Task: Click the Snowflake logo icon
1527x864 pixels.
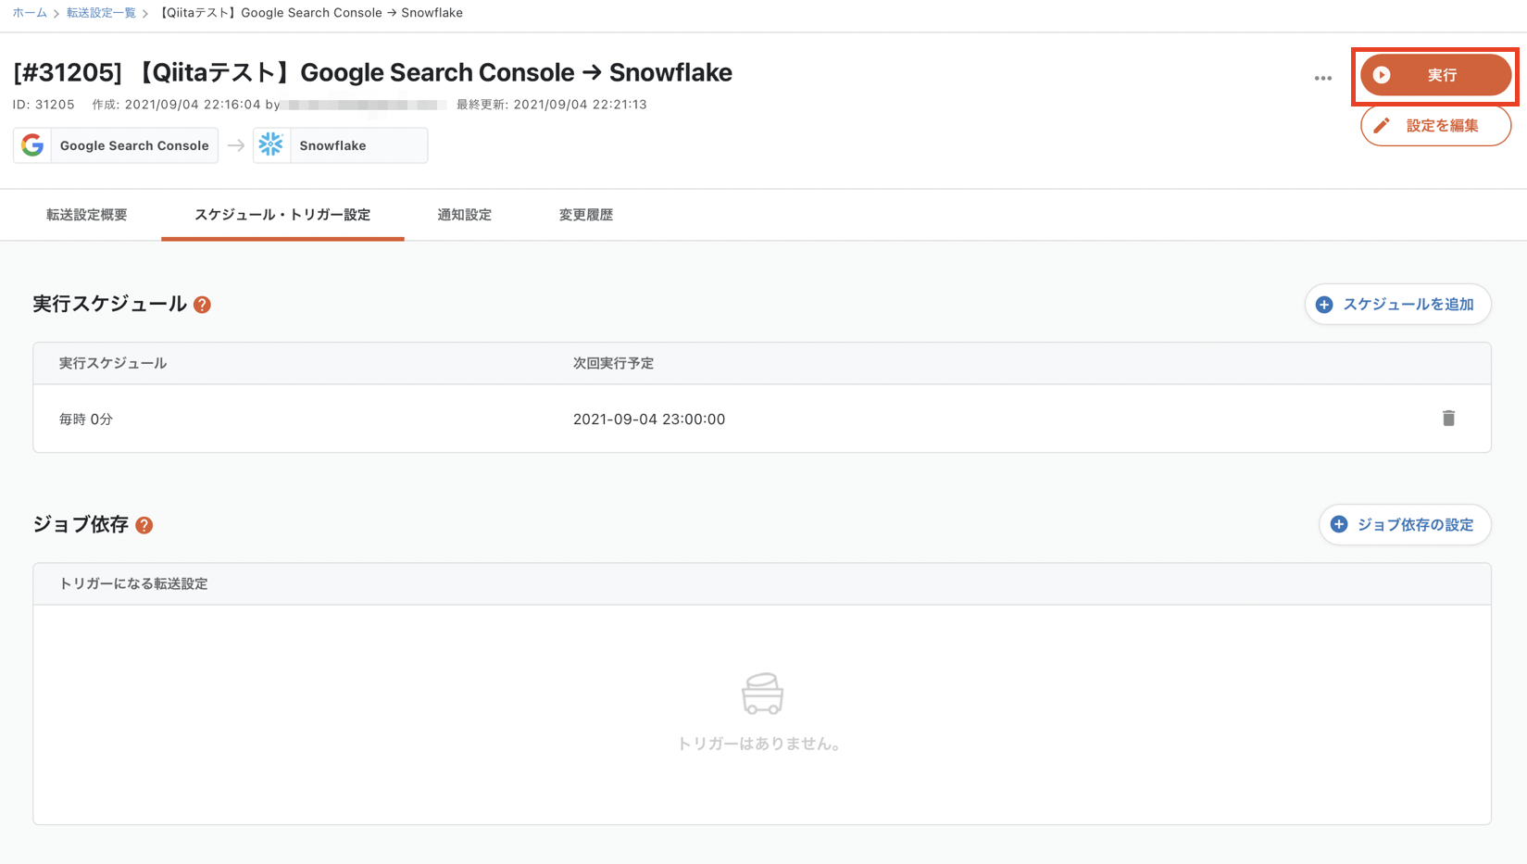Action: point(271,145)
